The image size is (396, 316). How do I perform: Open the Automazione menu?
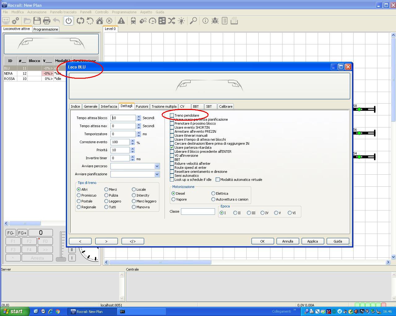point(37,12)
